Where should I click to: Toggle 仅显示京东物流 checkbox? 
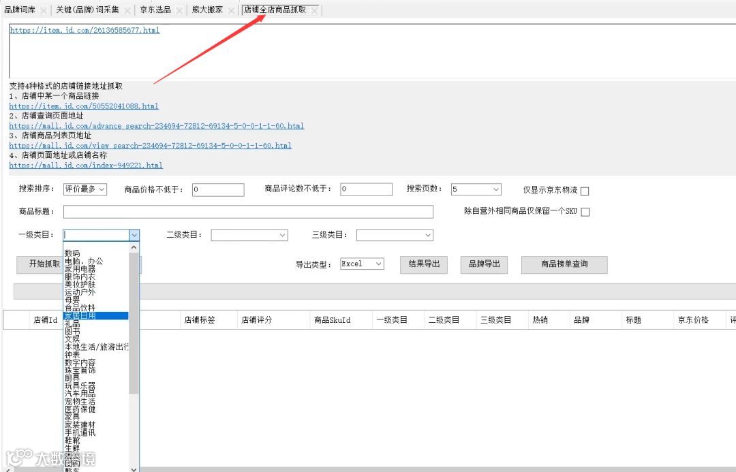click(x=585, y=191)
